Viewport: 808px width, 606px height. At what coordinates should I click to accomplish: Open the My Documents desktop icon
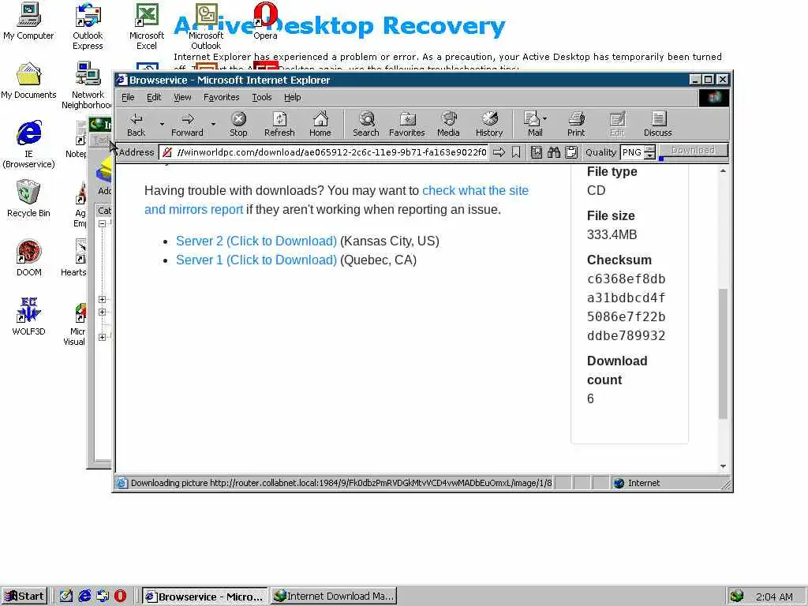click(x=29, y=80)
